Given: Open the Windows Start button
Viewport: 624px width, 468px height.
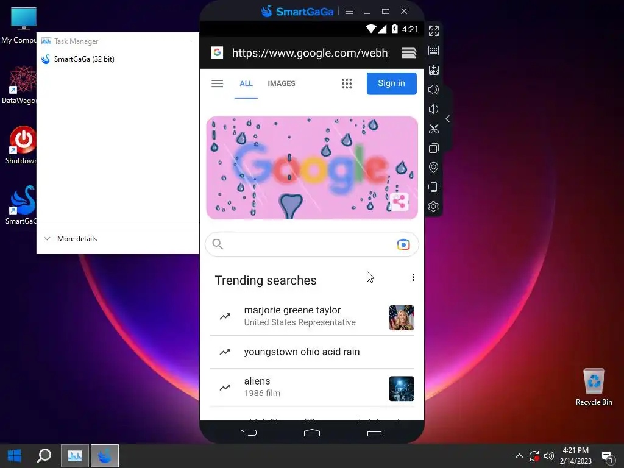Looking at the screenshot, I should tap(15, 456).
